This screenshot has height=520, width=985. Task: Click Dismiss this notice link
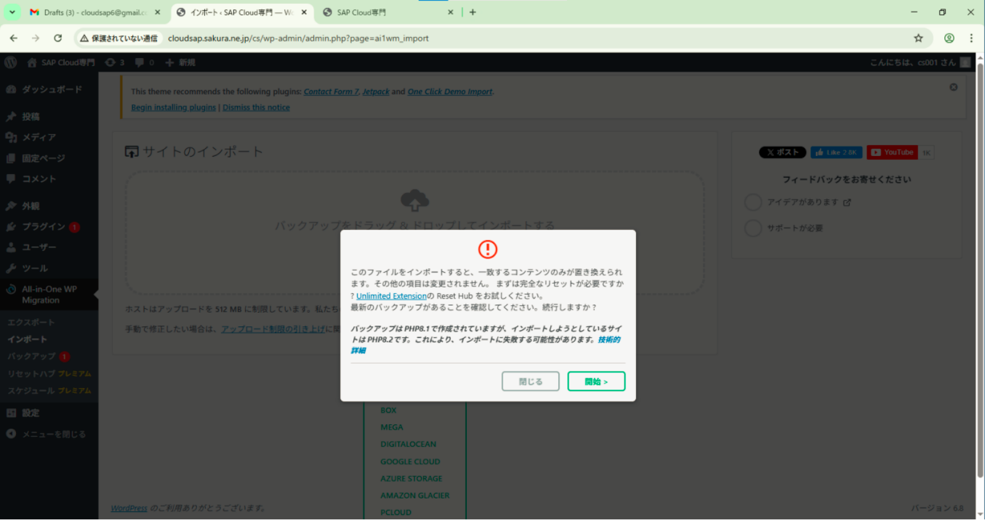tap(256, 107)
